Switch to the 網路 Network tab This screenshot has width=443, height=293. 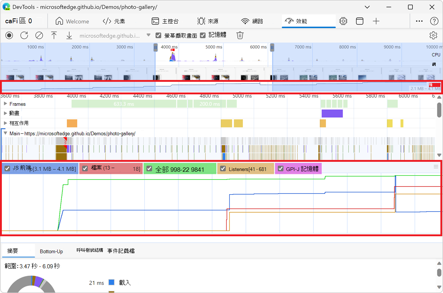click(252, 21)
